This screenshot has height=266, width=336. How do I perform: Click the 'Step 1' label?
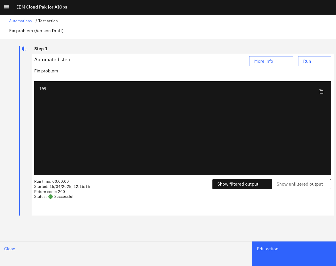[x=41, y=49]
